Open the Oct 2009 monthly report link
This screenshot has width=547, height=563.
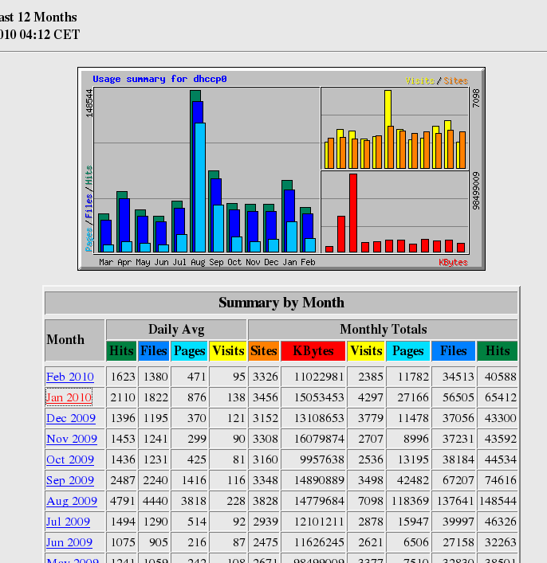[70, 459]
